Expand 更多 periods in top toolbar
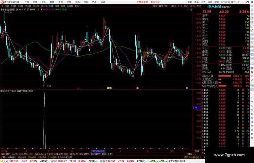Viewport: 254px width, 163px height. click(77, 6)
